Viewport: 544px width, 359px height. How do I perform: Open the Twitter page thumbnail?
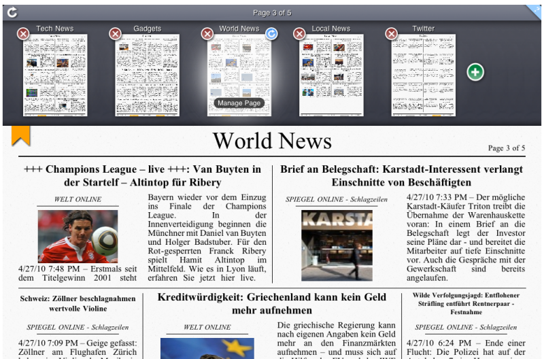pos(423,75)
